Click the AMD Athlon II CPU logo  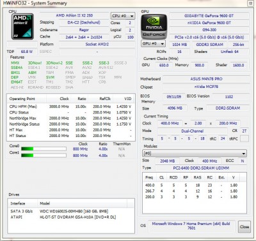point(22,27)
